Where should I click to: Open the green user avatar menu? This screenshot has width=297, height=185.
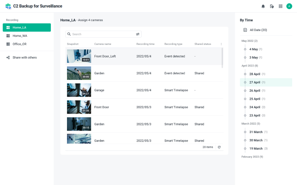point(289,6)
